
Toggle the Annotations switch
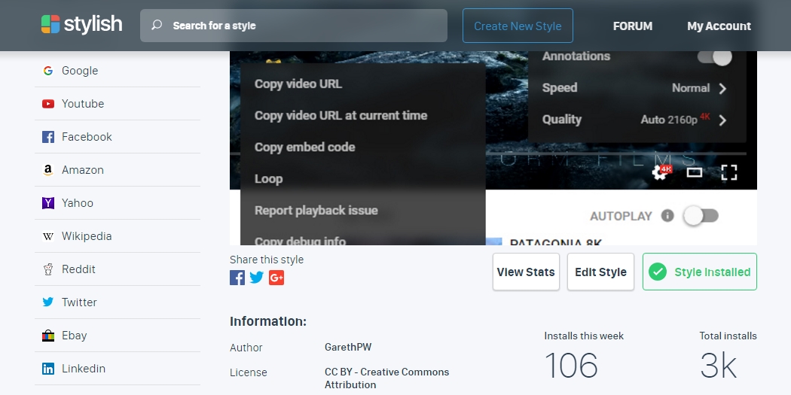pyautogui.click(x=714, y=56)
